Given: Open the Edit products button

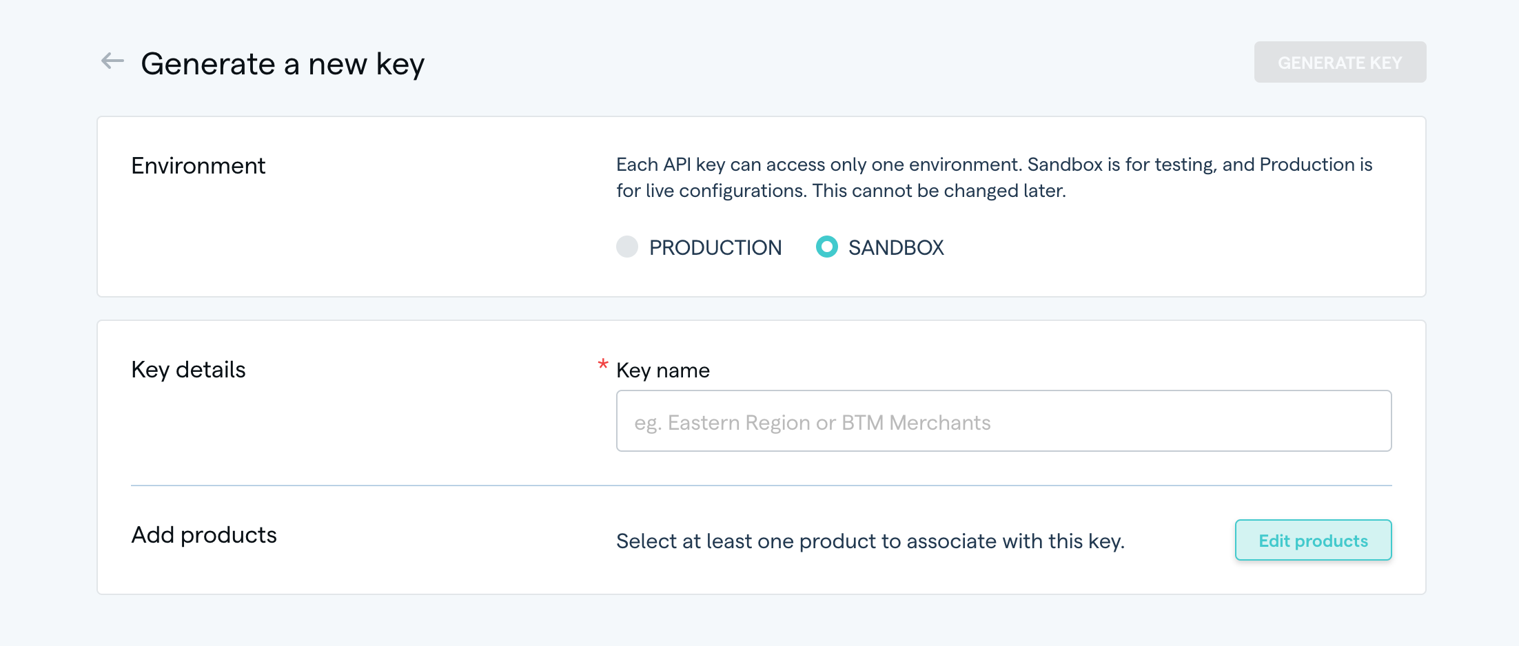Looking at the screenshot, I should coord(1312,541).
